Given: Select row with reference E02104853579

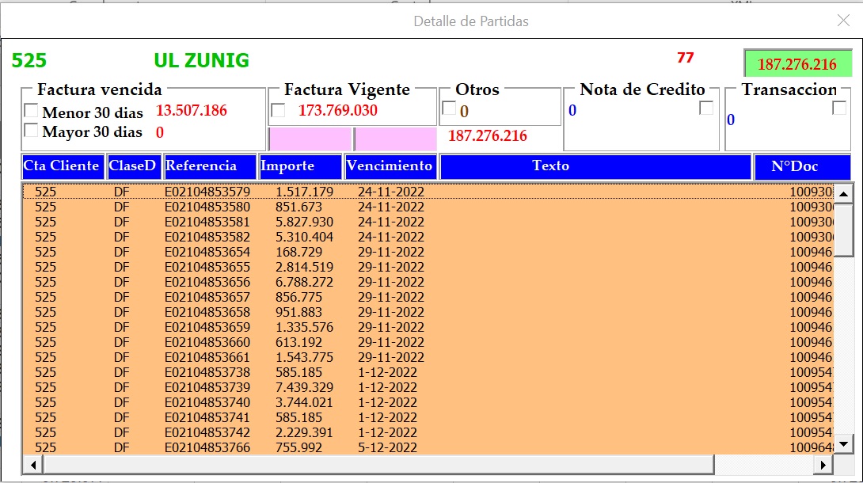Looking at the screenshot, I should 428,192.
